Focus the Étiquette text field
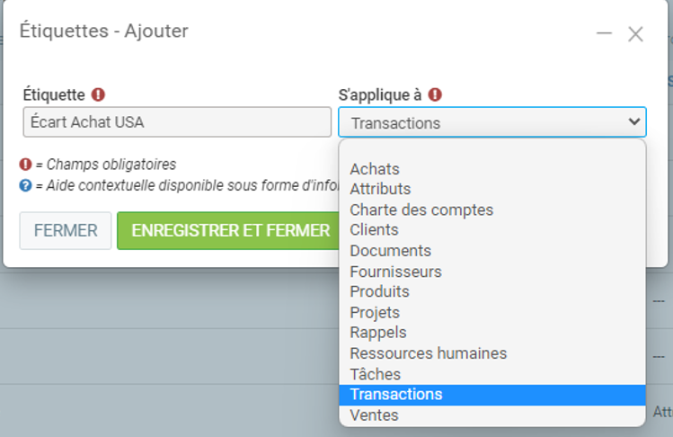 [177, 122]
